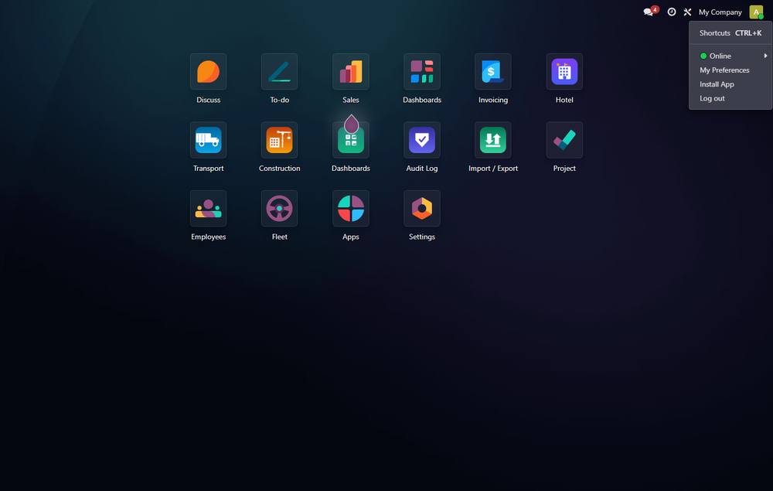Expand the Online status submenu
The height and width of the screenshot is (491, 773).
730,56
